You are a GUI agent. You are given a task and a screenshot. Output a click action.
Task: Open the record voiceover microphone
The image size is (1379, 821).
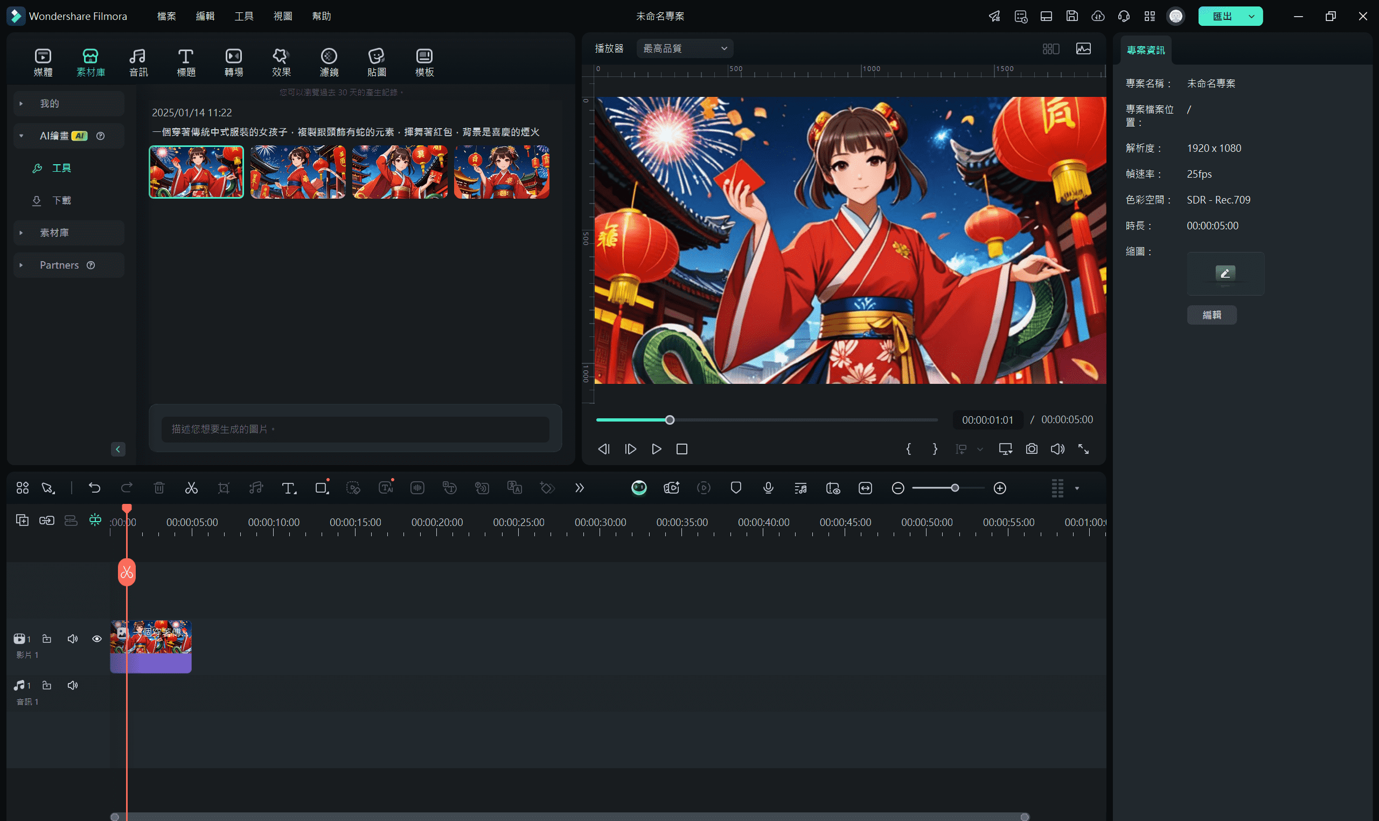[768, 488]
